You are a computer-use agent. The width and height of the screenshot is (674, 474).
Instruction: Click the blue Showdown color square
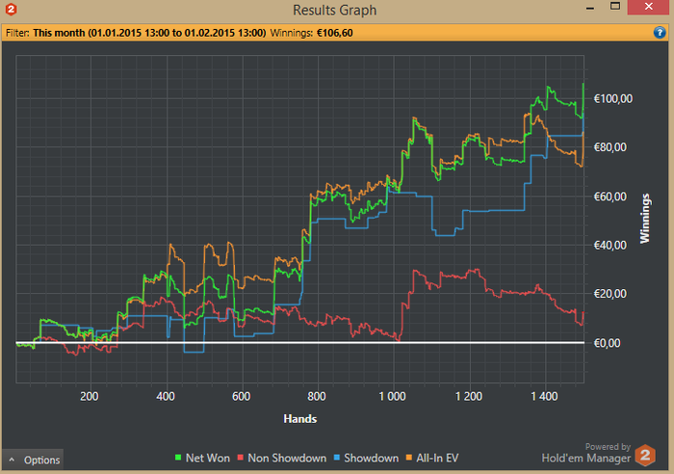[337, 458]
